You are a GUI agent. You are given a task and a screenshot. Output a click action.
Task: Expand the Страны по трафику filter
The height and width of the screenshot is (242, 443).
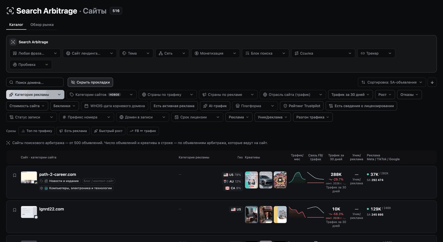pos(168,94)
